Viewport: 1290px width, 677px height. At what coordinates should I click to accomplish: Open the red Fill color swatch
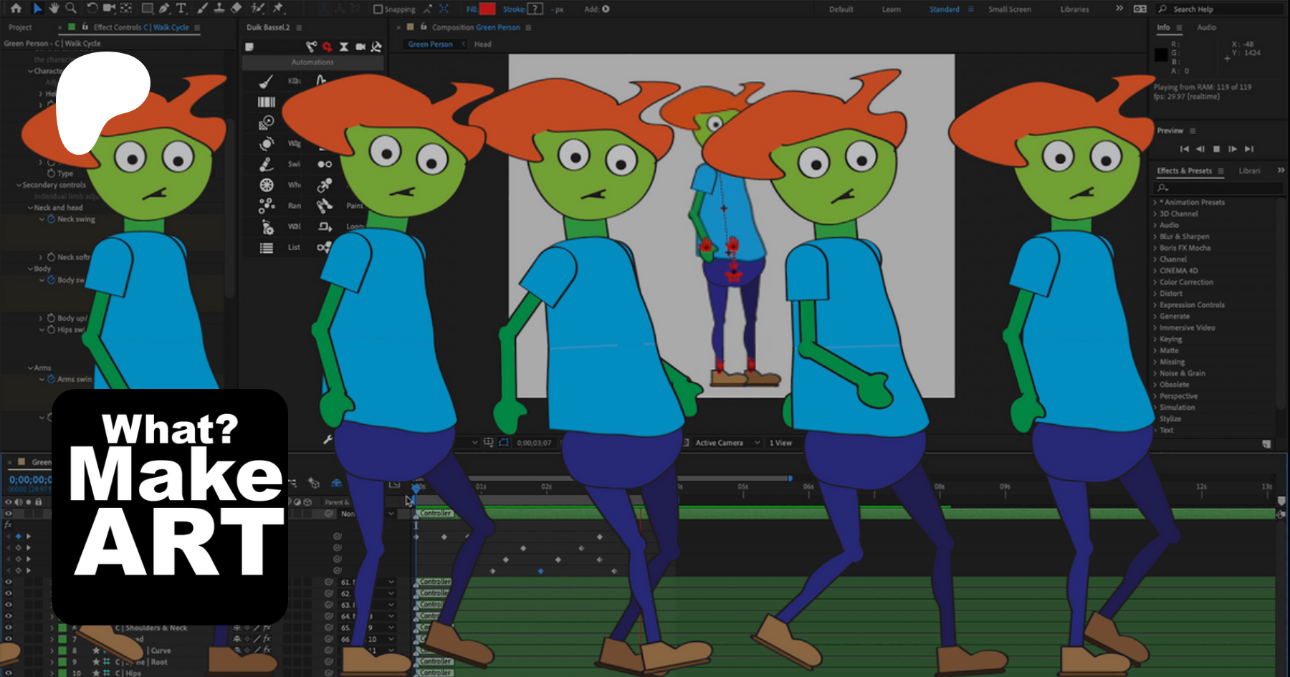tap(487, 9)
